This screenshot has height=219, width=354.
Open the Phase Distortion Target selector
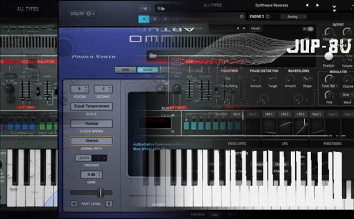pos(273,78)
